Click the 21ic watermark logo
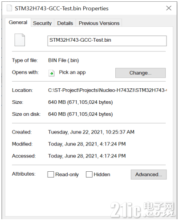179x221 pixels. click(x=142, y=209)
